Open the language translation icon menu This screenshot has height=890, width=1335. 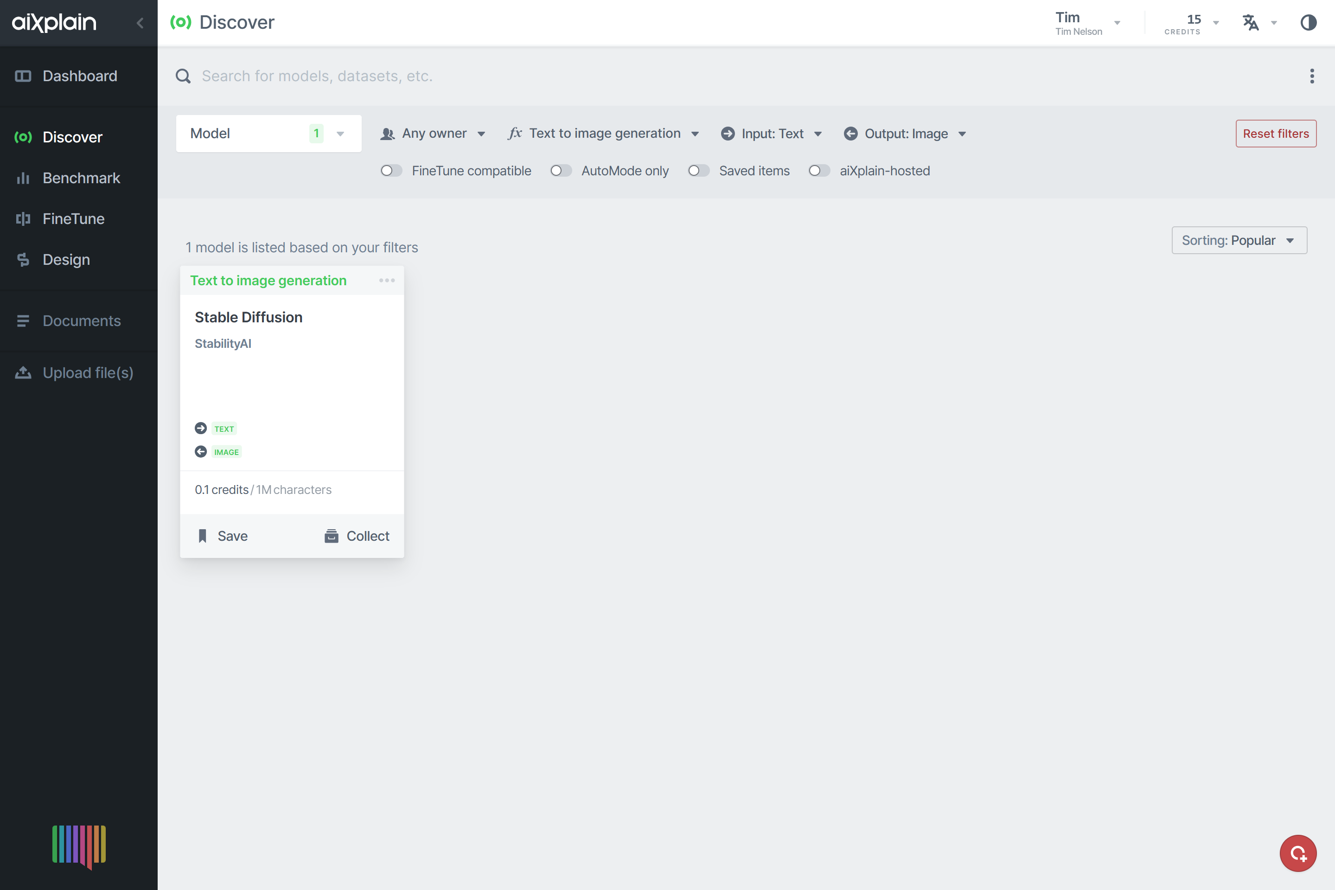1251,23
